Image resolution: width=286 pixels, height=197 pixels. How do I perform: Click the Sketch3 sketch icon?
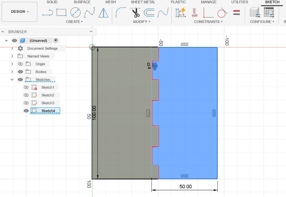(34, 103)
